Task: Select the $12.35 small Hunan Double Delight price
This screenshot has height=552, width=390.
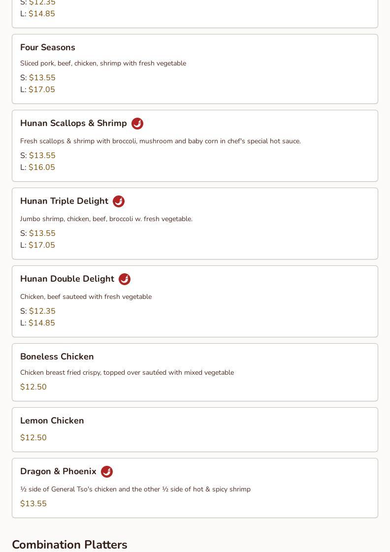Action: click(42, 311)
